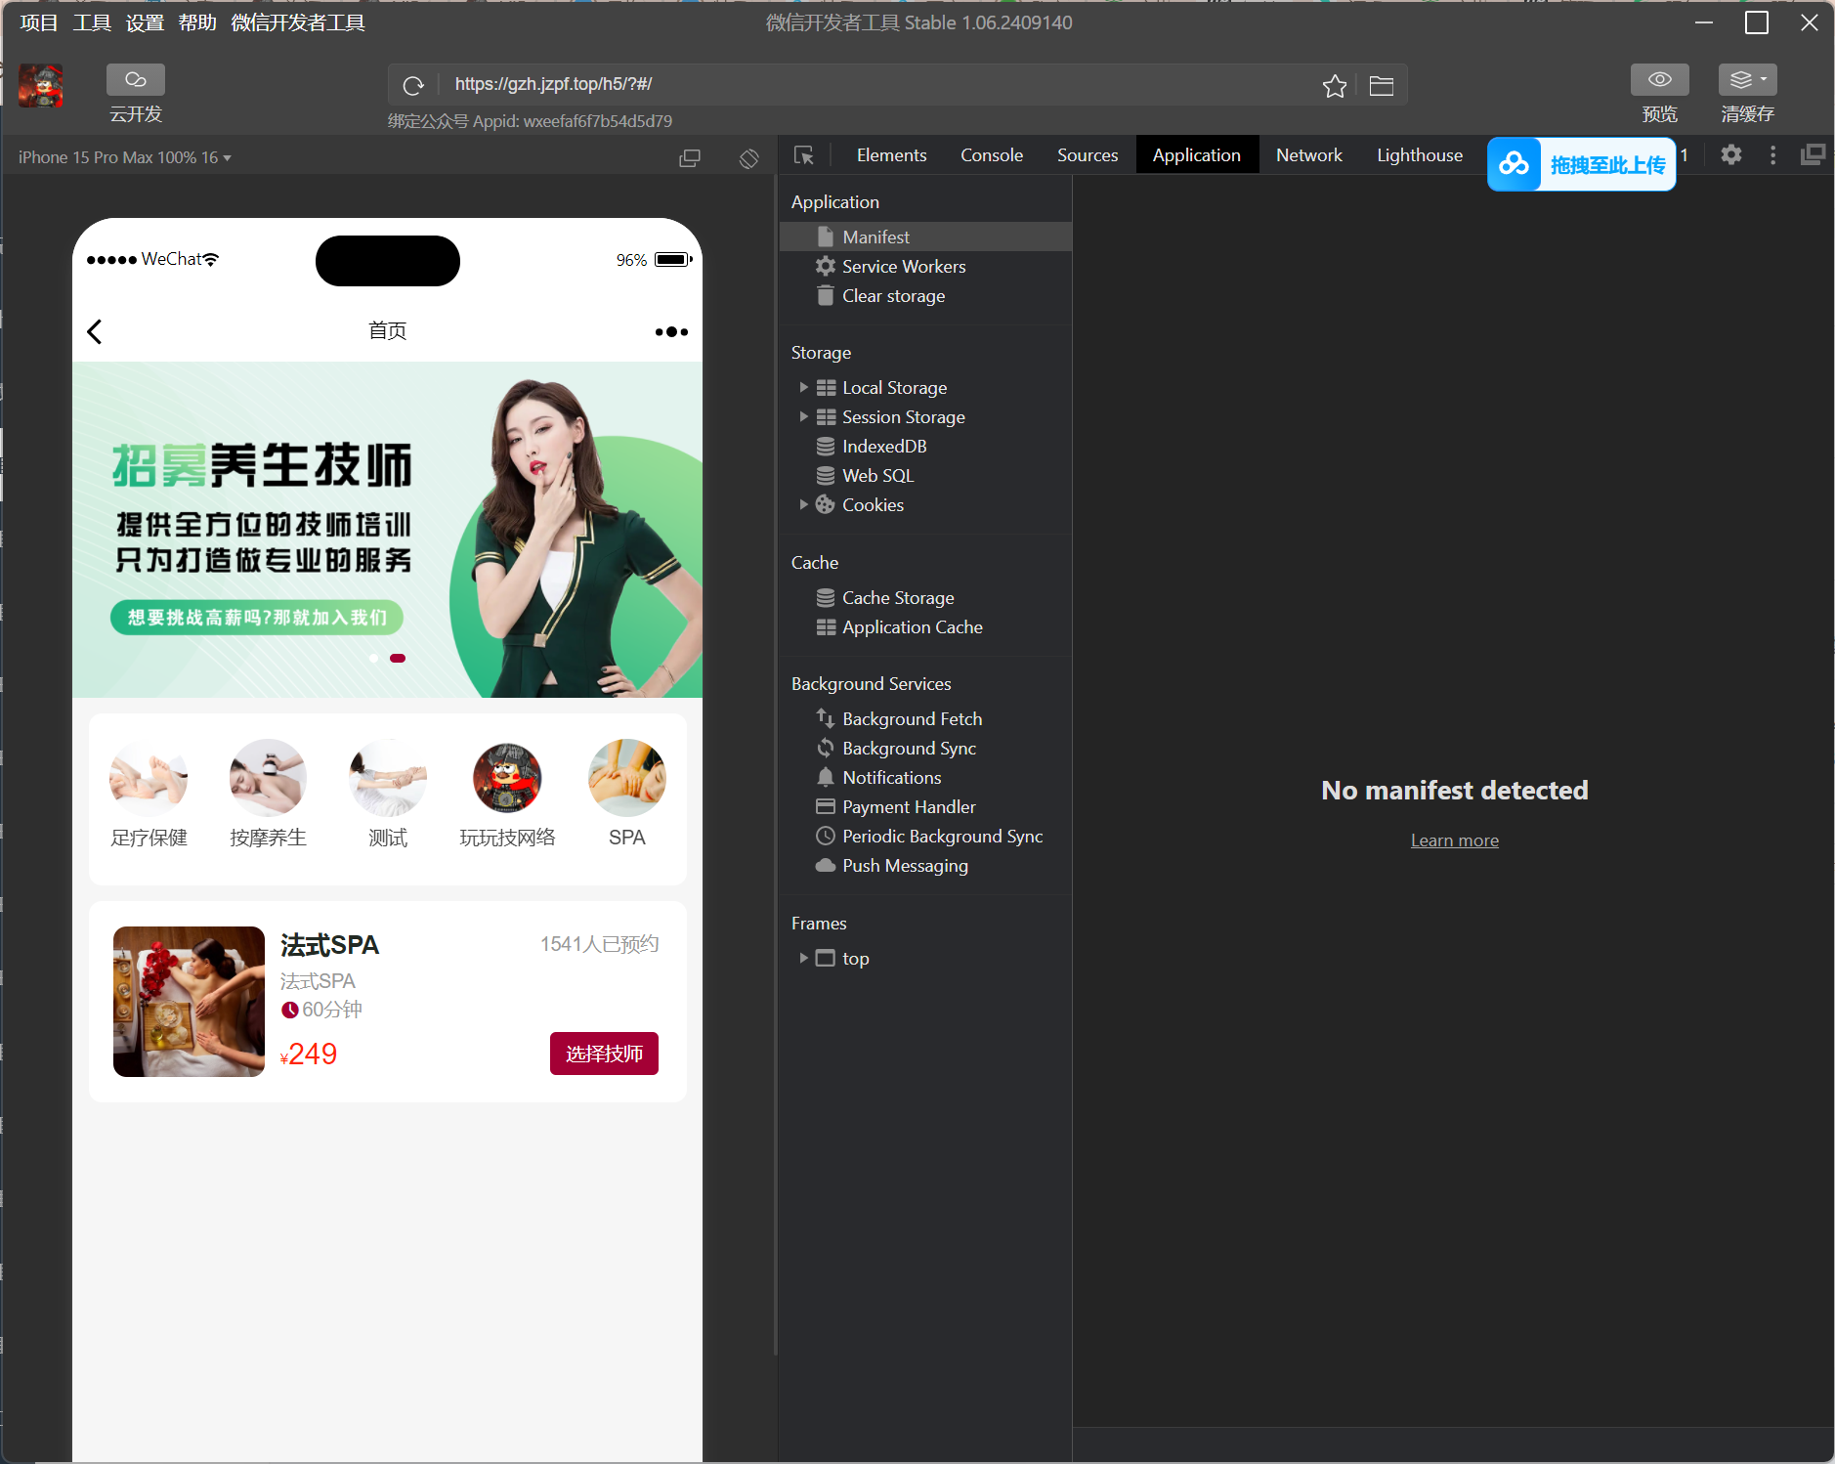Image resolution: width=1835 pixels, height=1464 pixels.
Task: Open DevTools settings gear icon
Action: (1730, 155)
